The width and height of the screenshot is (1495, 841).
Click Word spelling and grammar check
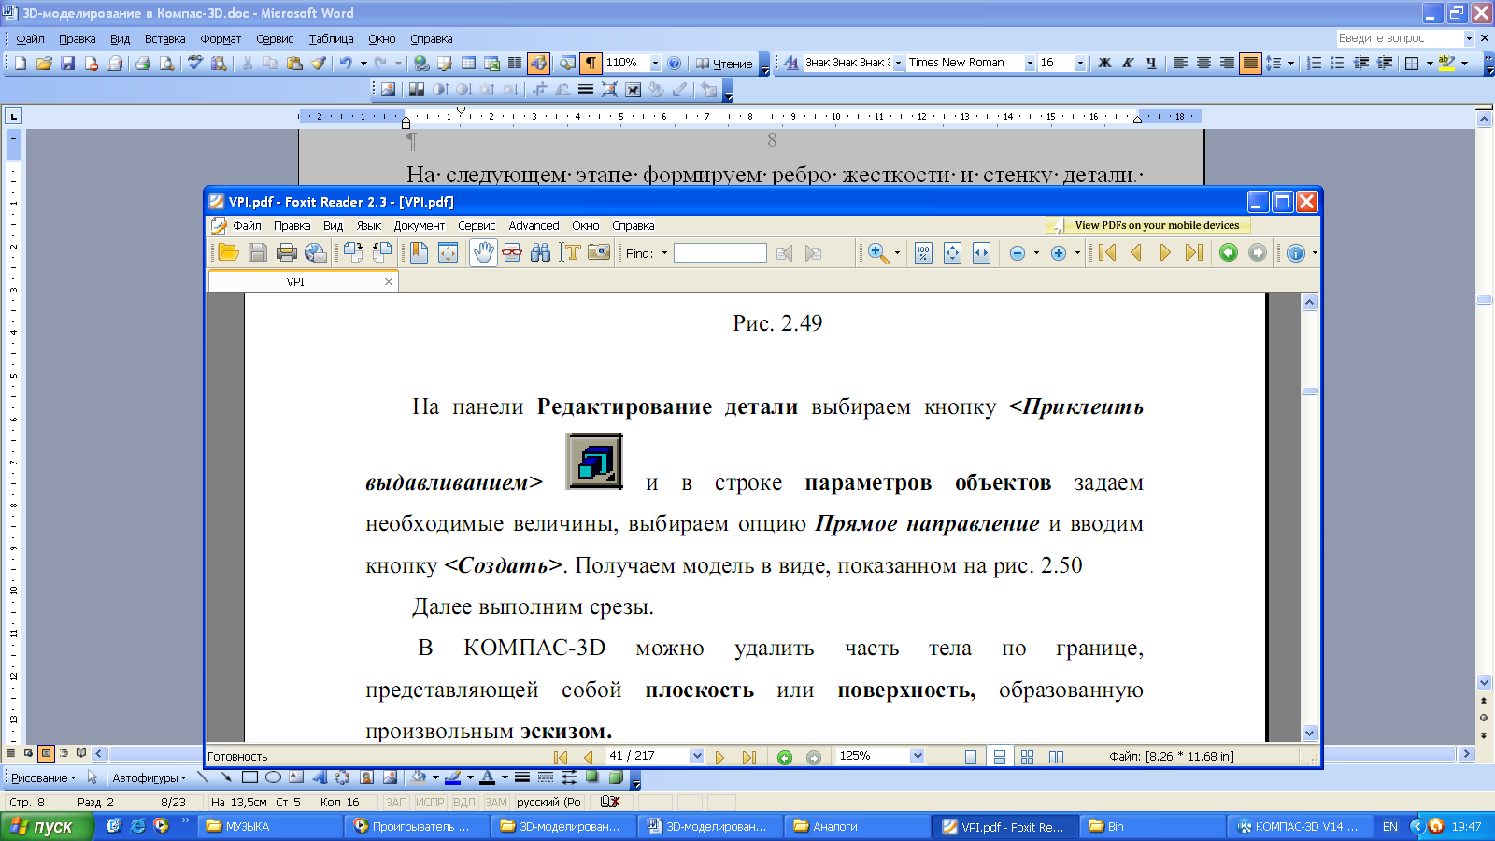point(195,63)
